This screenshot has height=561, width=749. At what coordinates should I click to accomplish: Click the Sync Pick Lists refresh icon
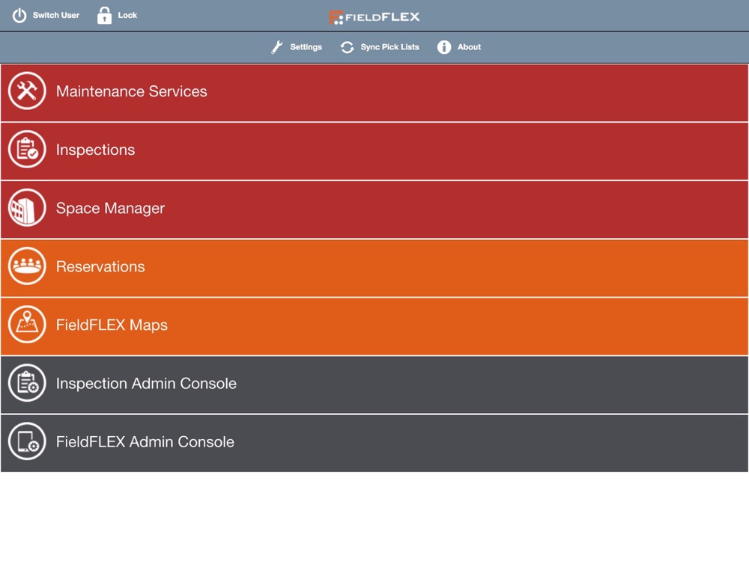348,47
